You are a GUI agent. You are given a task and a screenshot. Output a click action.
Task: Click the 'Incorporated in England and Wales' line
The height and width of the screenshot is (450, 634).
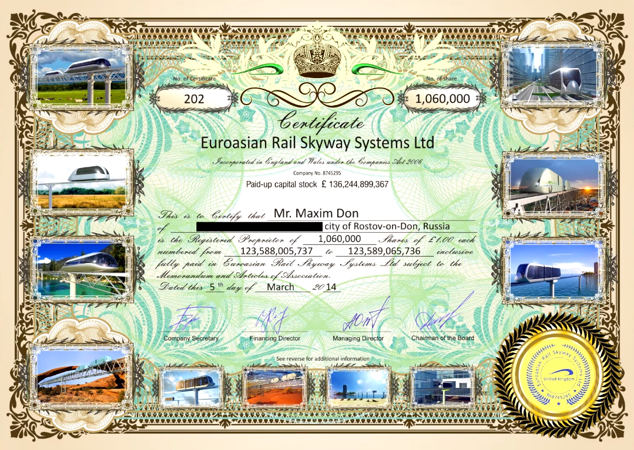tap(318, 162)
